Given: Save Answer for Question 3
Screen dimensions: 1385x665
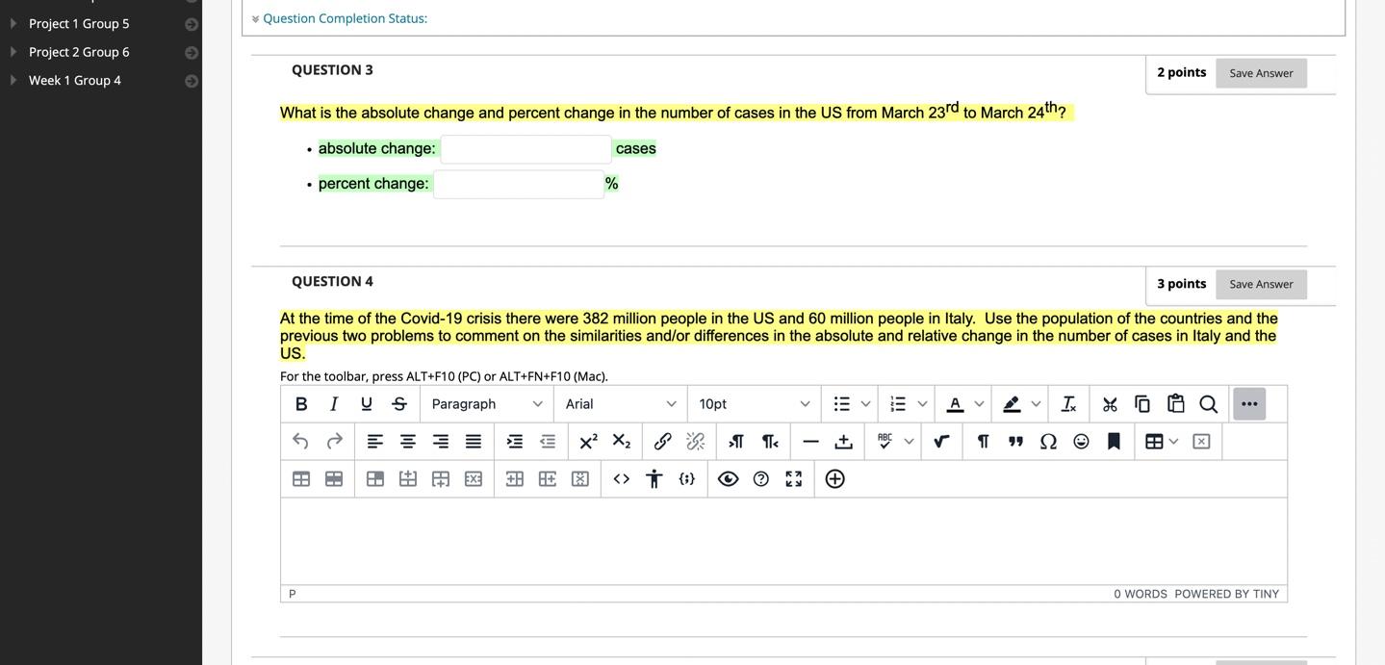Looking at the screenshot, I should pos(1261,73).
